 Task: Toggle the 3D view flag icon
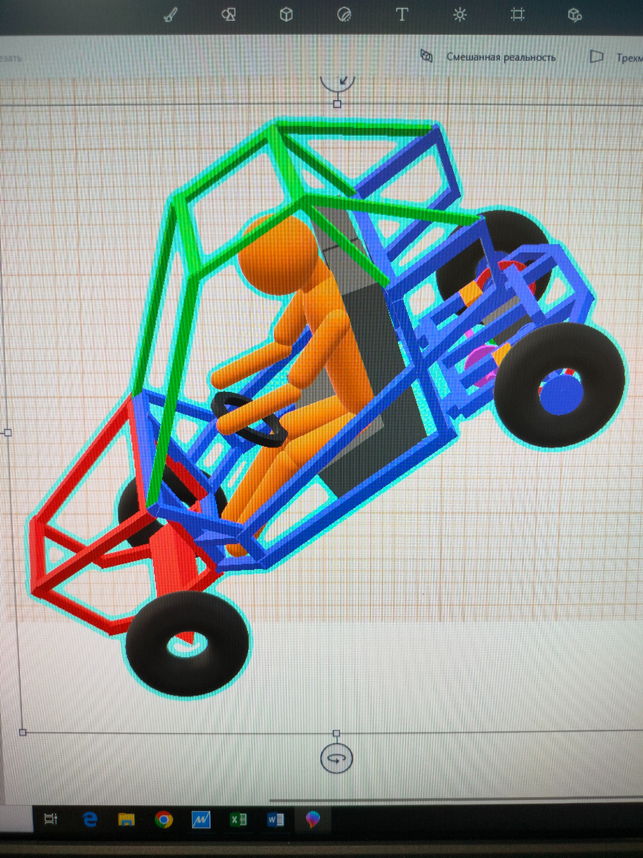(x=596, y=57)
